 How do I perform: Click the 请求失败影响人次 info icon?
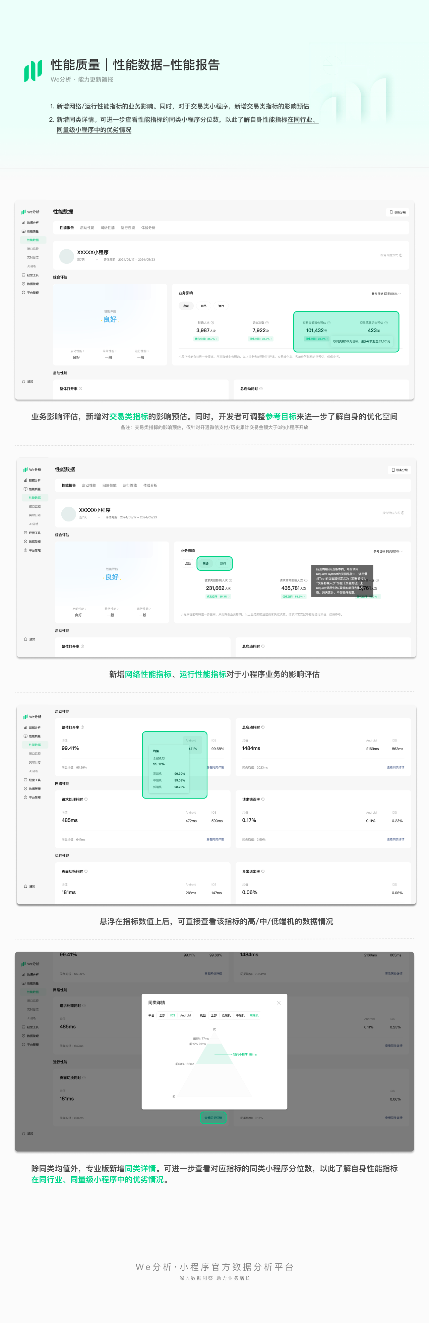click(230, 580)
